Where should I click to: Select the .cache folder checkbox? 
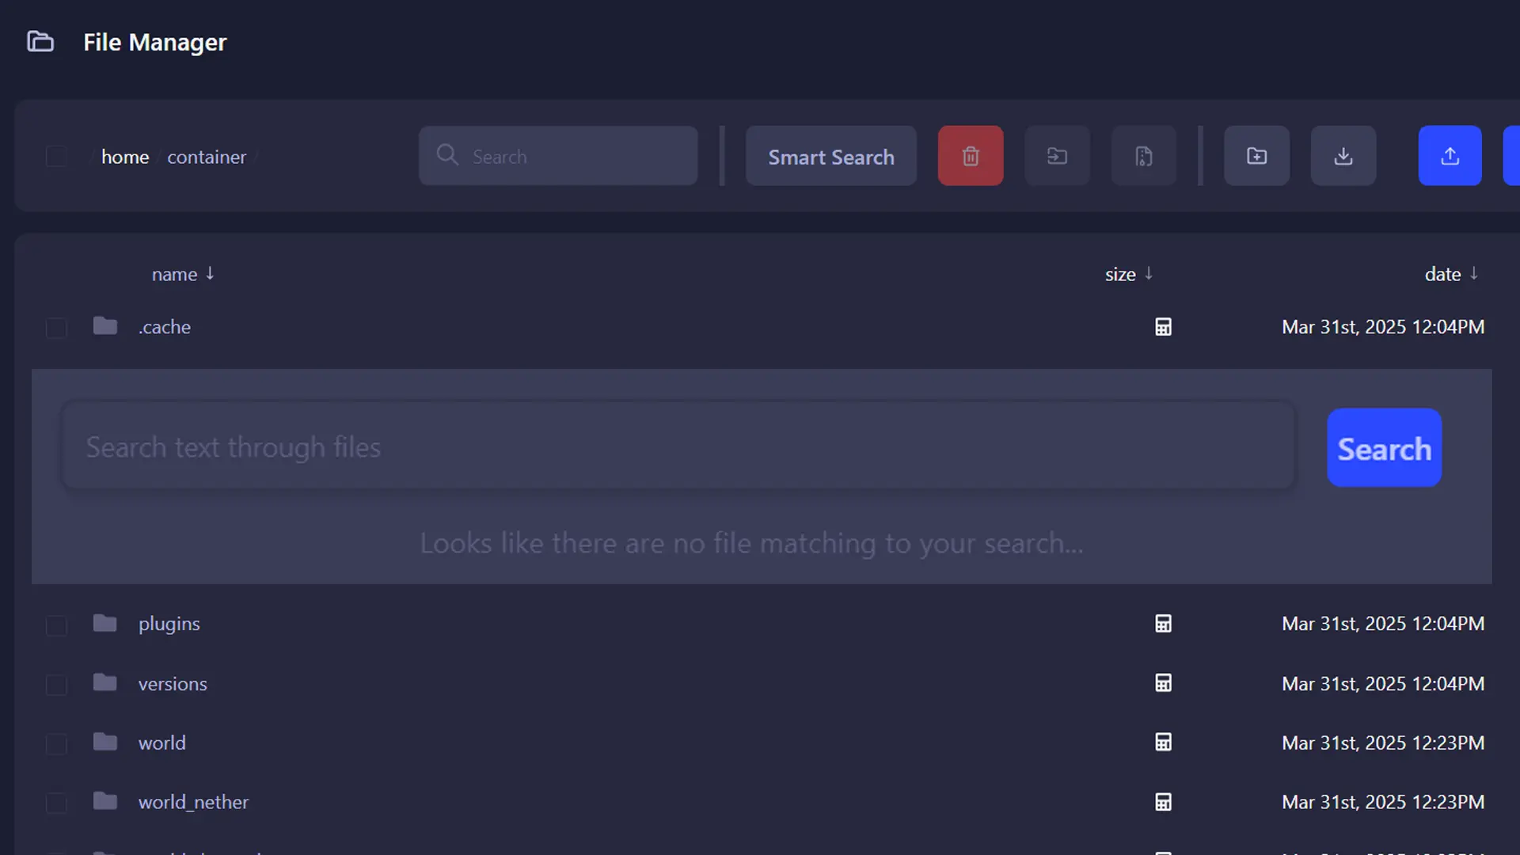(56, 328)
